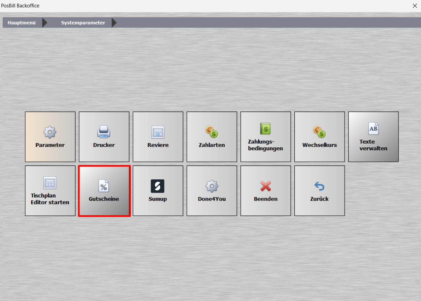Open Zahlarten payment methods

click(x=212, y=137)
